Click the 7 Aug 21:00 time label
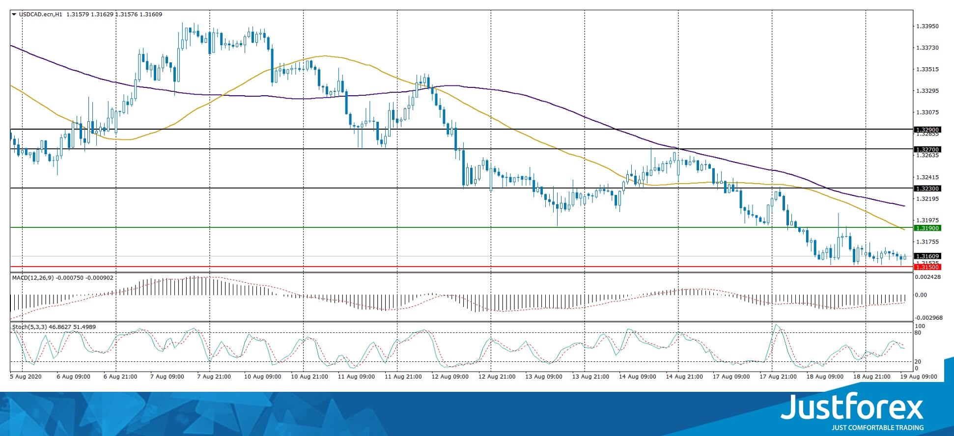This screenshot has height=436, width=954. [214, 377]
